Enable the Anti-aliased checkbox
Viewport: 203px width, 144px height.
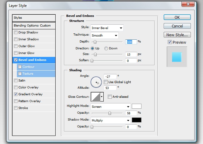coord(110,97)
